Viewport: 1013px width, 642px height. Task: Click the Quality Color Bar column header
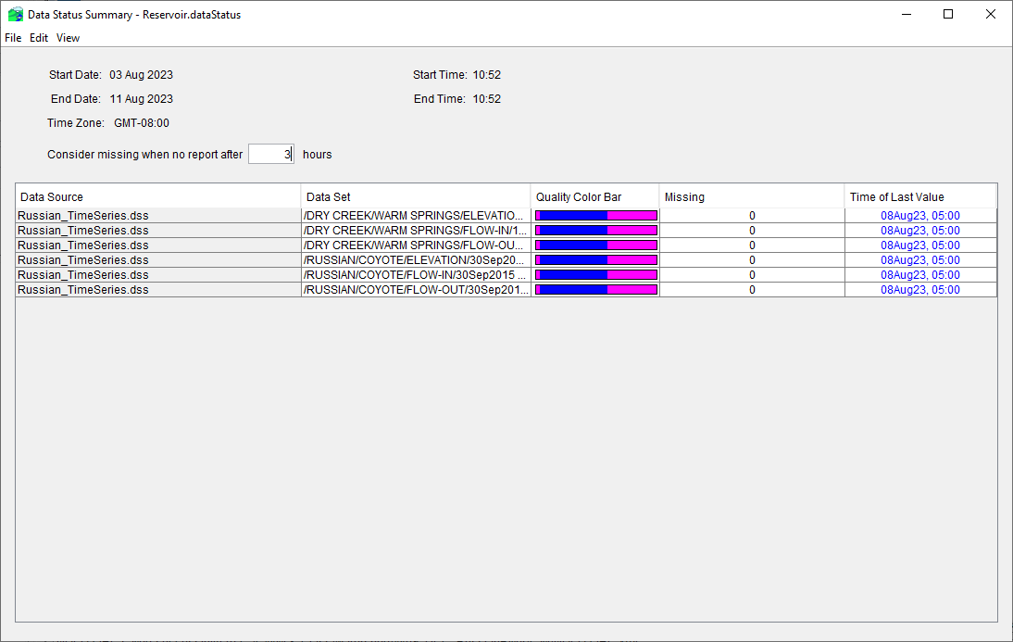pos(594,196)
